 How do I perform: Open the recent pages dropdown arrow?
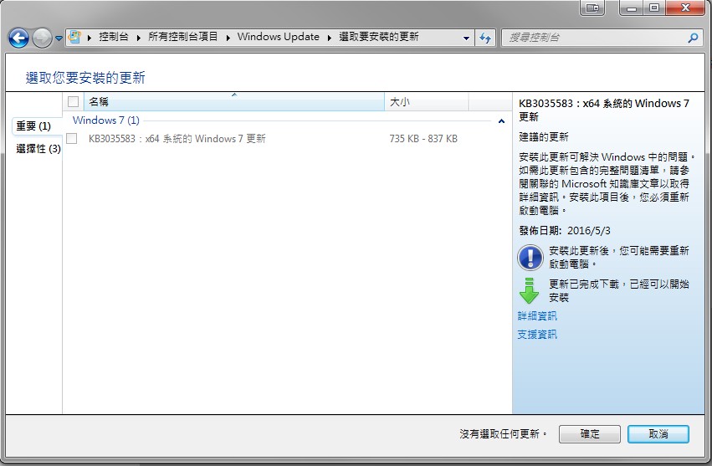click(59, 38)
